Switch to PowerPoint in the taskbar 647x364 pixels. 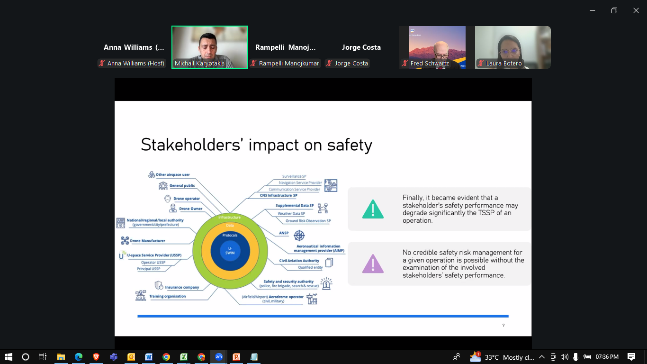(x=236, y=357)
